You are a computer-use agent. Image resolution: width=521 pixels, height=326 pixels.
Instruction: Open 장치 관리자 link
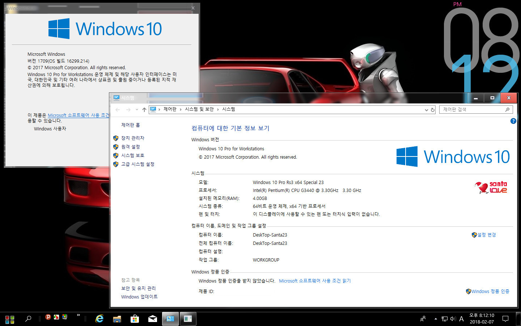pyautogui.click(x=133, y=138)
